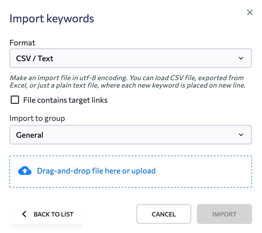The height and width of the screenshot is (233, 262).
Task: Open the CSV / Text format combo box
Action: pos(131,58)
